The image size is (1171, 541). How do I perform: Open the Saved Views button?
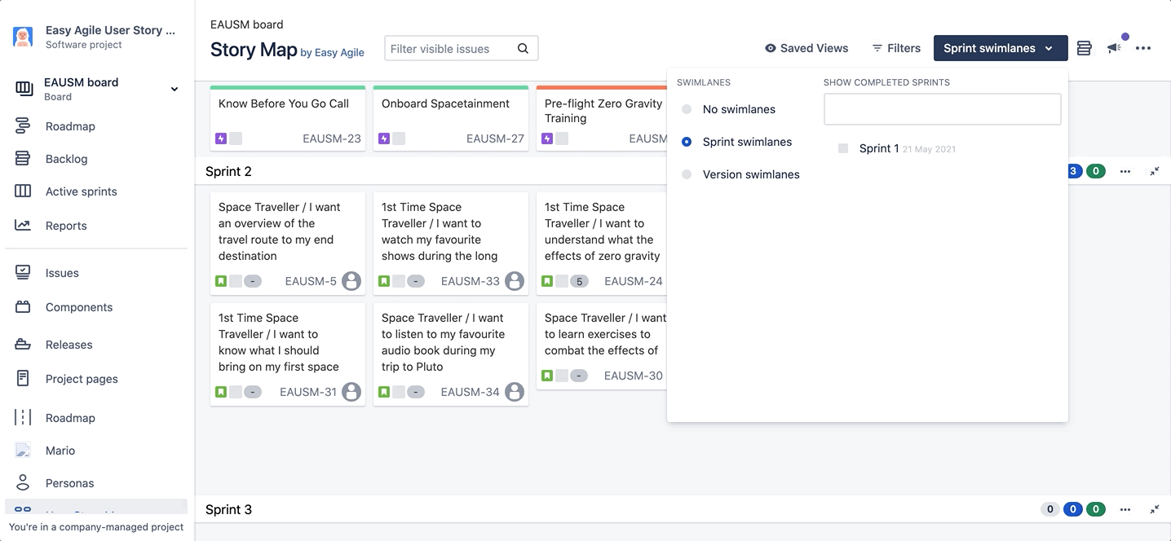806,48
